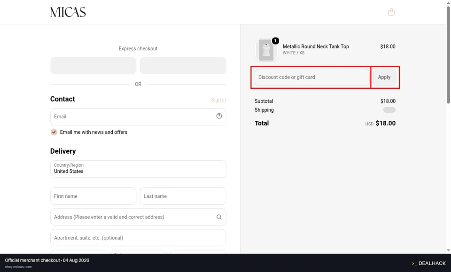451x272 pixels.
Task: Click the first express checkout button
Action: coord(93,65)
